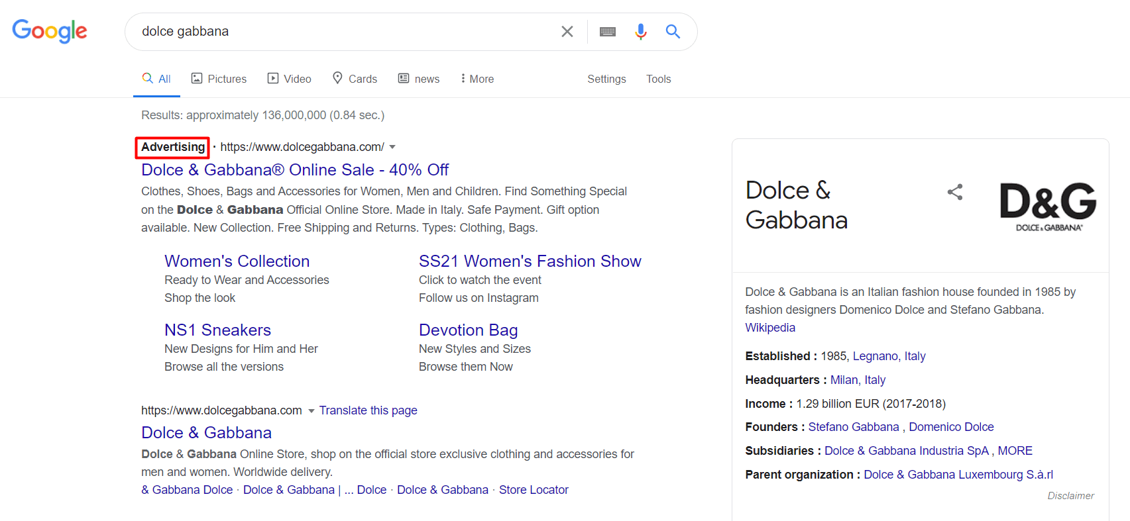Click the D&G logo thumbnail

[1048, 206]
